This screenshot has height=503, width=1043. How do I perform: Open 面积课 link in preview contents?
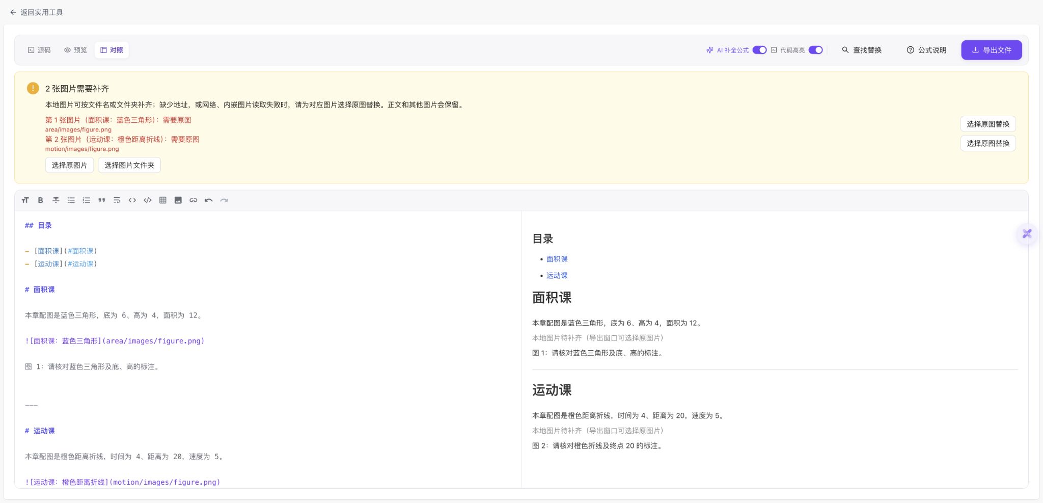point(557,259)
